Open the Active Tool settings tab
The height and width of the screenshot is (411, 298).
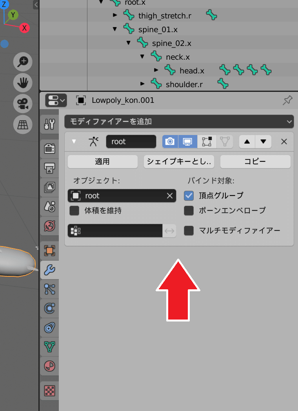49,124
